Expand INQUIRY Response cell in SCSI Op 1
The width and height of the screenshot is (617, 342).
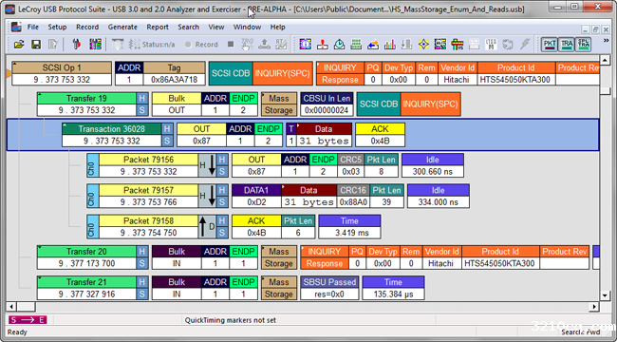[340, 74]
